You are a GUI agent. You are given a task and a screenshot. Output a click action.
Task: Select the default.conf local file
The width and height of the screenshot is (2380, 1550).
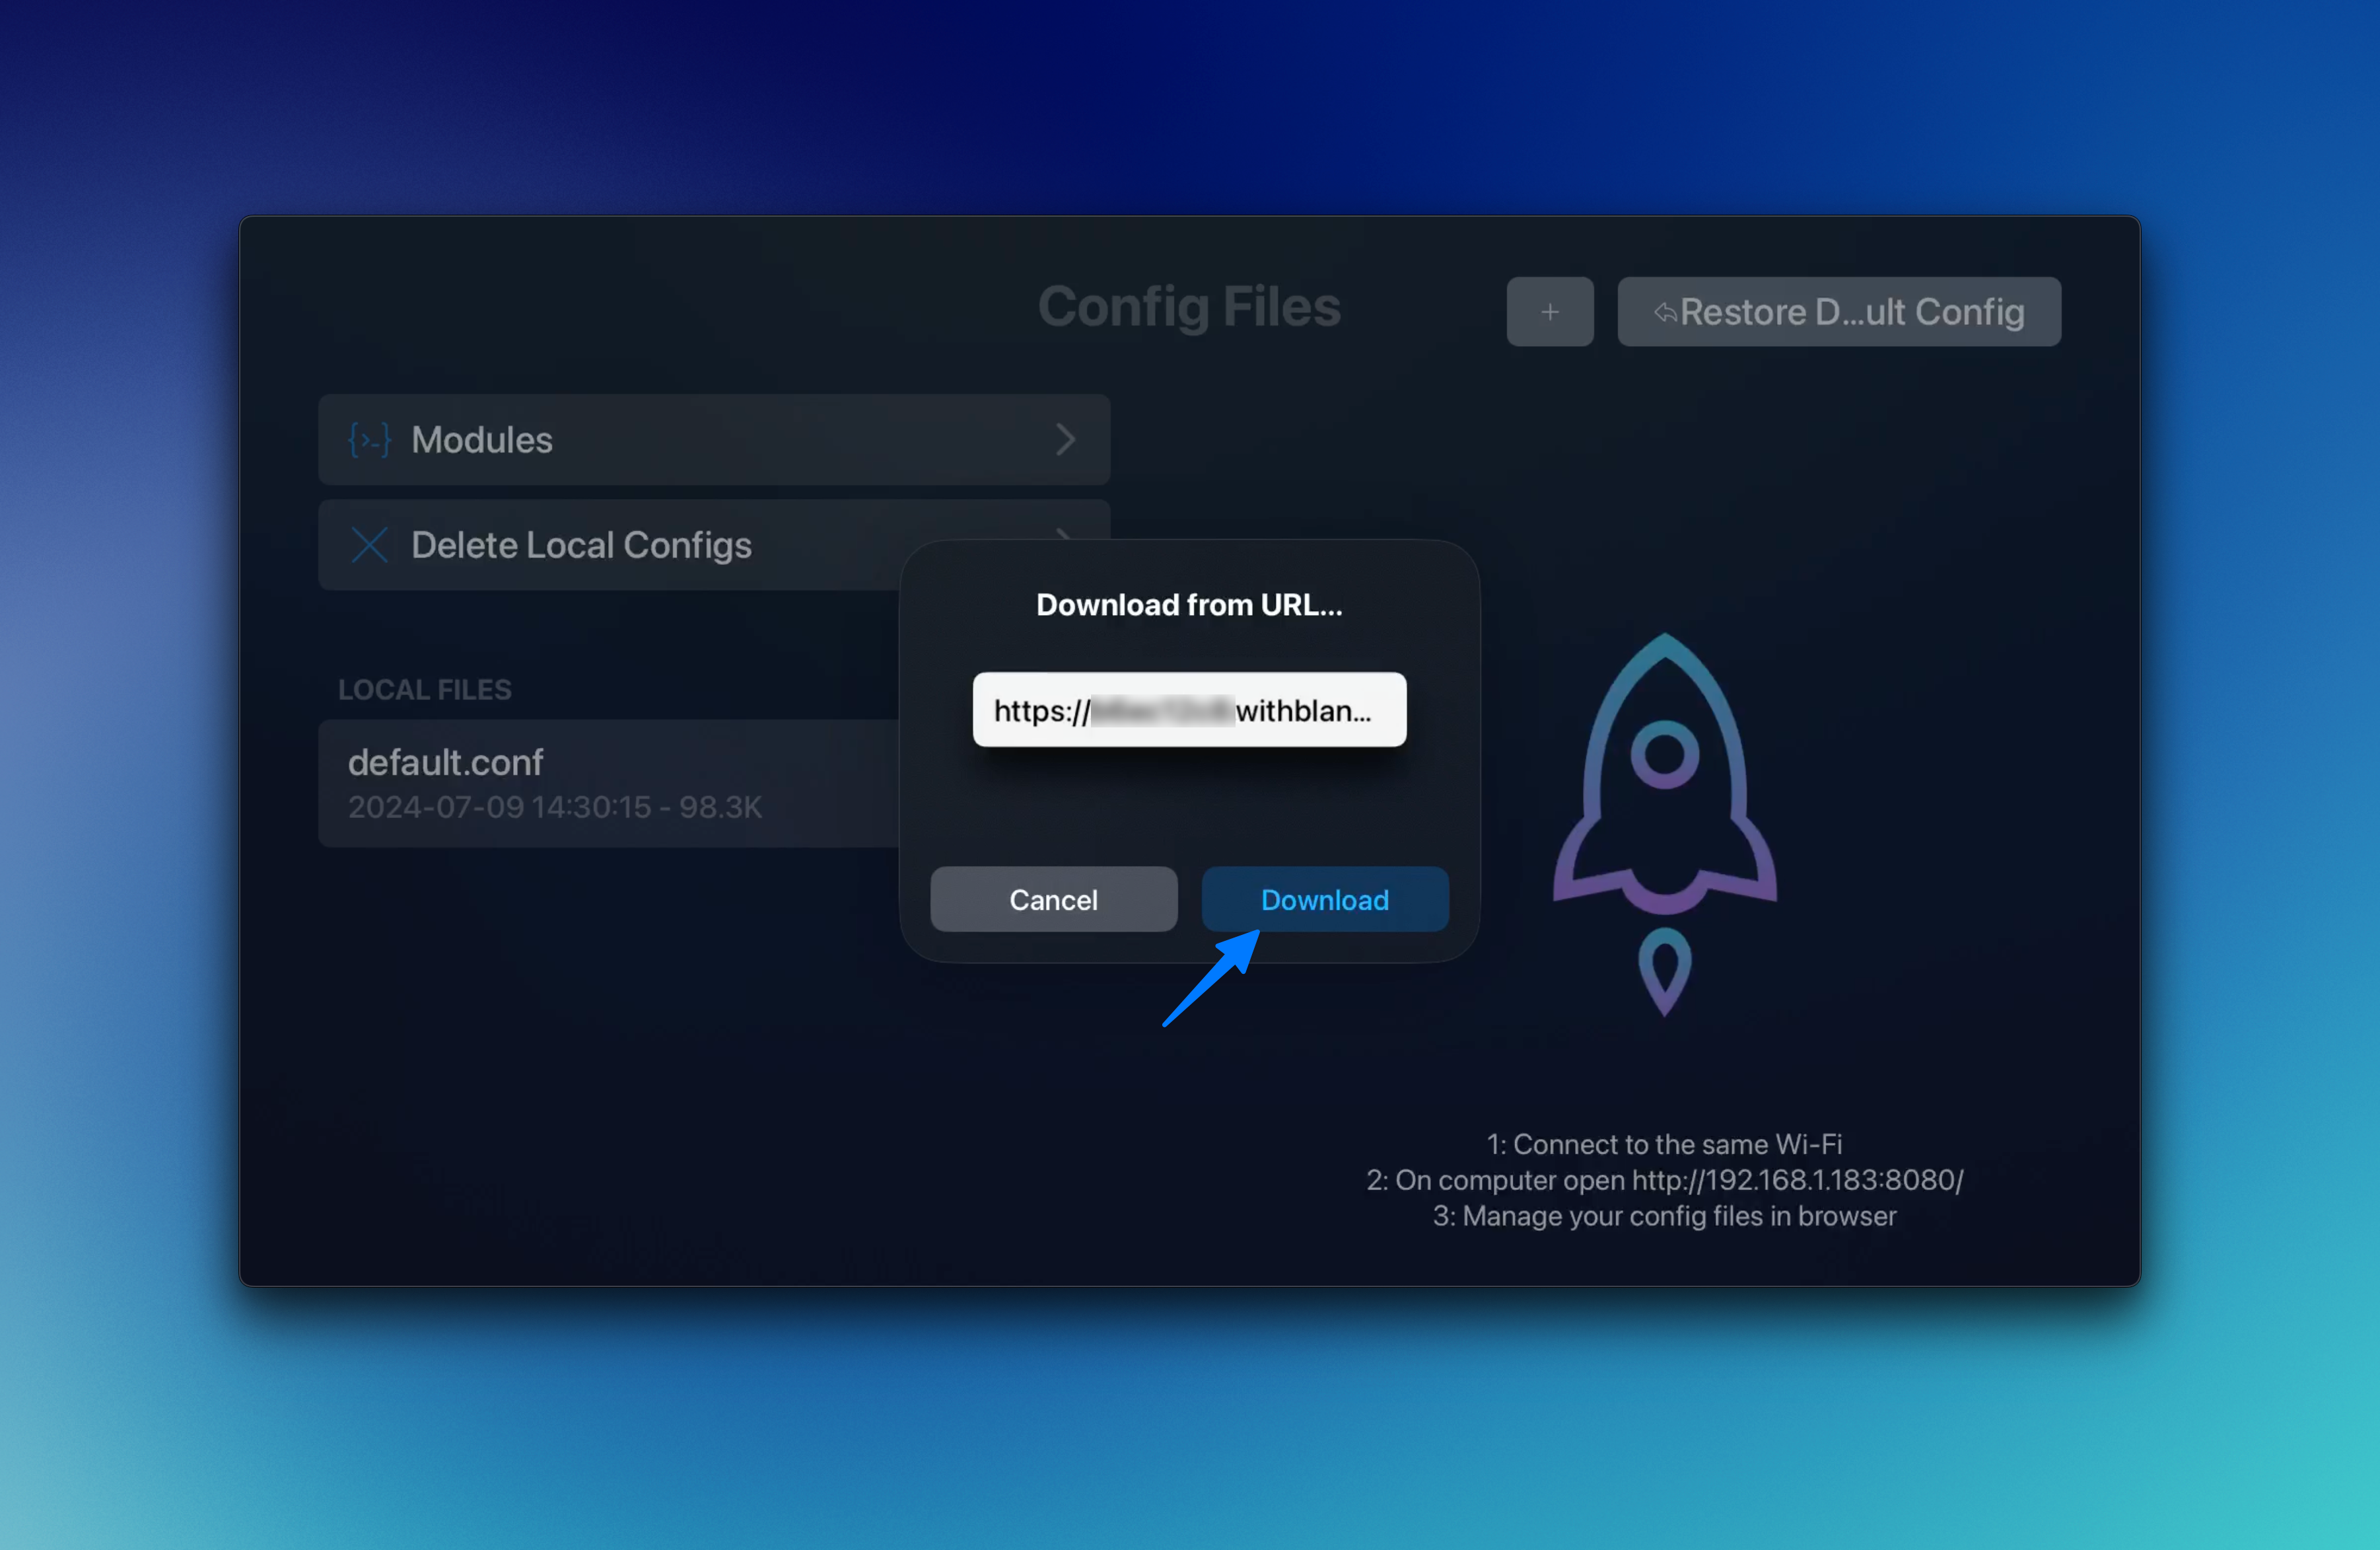pos(446,762)
